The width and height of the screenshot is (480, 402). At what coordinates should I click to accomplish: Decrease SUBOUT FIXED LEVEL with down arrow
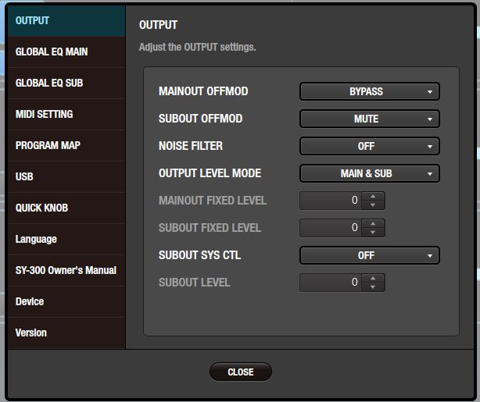(373, 233)
